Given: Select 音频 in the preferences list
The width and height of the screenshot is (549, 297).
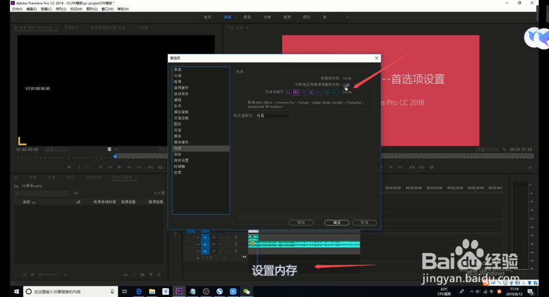Looking at the screenshot, I should coord(178,82).
